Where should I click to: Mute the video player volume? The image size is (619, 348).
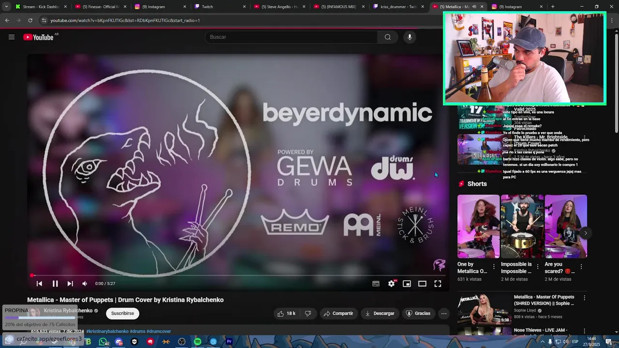[x=85, y=284]
